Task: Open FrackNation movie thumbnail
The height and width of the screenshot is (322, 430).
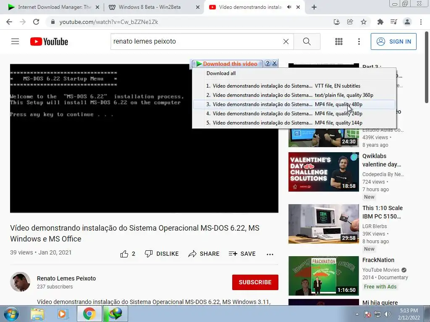Action: pos(324,276)
